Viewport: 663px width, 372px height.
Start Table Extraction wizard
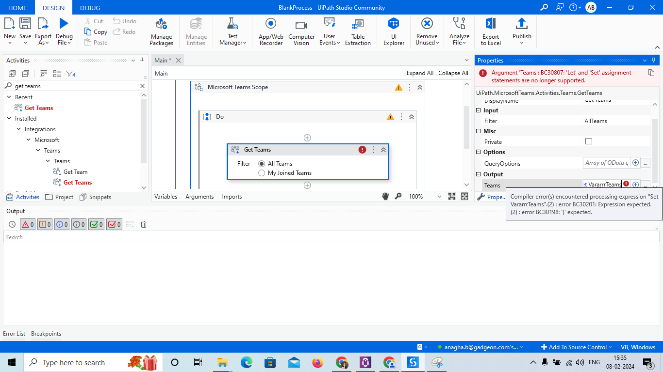(358, 32)
